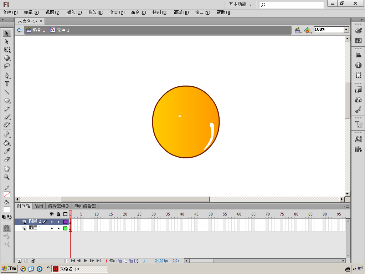Screen dimensions: 365x274
Task: Select the Zoom magnifier tool
Action: (x=7, y=177)
